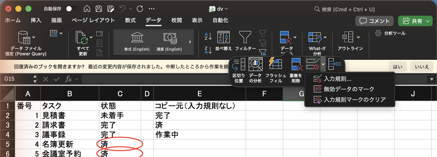Viewport: 437px width, 157px height.
Task: Select cell C2 containing 未着手
Action: [x=120, y=116]
